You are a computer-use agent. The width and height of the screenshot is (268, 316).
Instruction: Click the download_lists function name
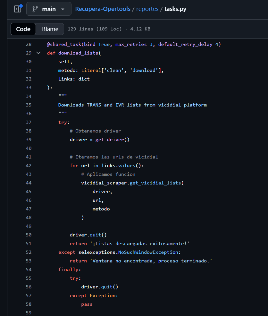coord(78,53)
